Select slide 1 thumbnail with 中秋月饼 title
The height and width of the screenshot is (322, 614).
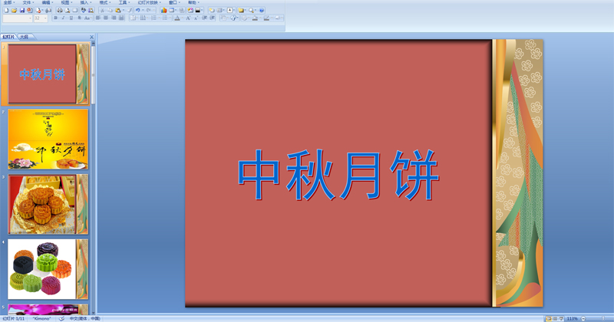coord(48,74)
